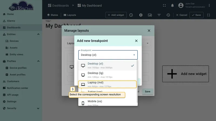Click the Device profiles icon
The height and width of the screenshot is (121, 216).
click(7, 68)
